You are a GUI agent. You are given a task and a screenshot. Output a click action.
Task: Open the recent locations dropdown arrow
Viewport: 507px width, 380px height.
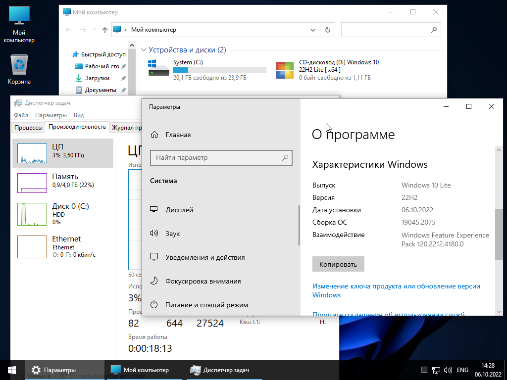click(x=95, y=30)
